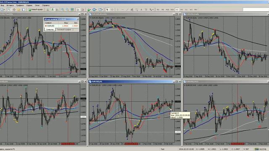Image resolution: width=269 pixels, height=151 pixels.
Task: Click the zoom out magnifier icon
Action: coord(67,10)
